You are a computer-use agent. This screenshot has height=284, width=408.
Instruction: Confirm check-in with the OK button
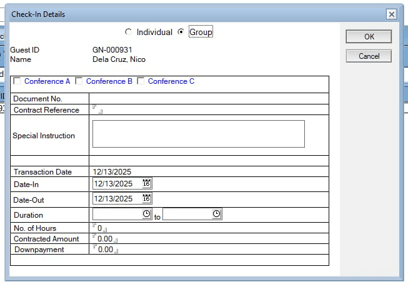[x=369, y=36]
